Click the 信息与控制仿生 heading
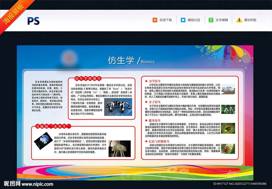Image resolution: width=272 pixels, height=189 pixels. [159, 141]
